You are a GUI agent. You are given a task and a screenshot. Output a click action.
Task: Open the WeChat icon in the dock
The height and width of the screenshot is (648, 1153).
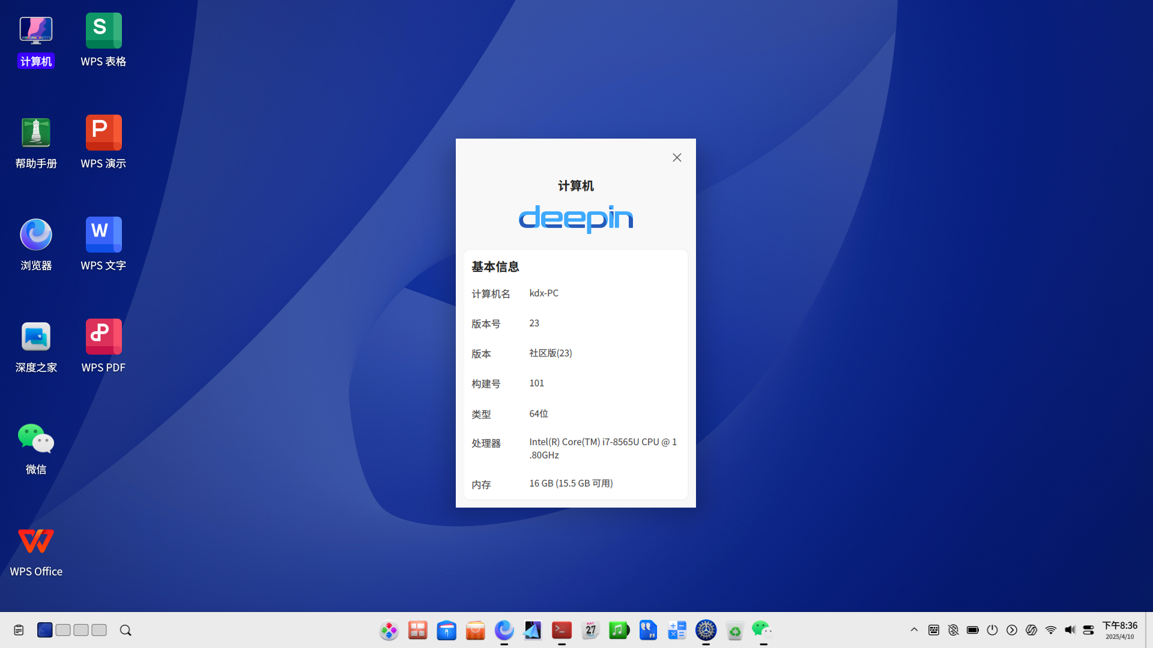pos(763,630)
